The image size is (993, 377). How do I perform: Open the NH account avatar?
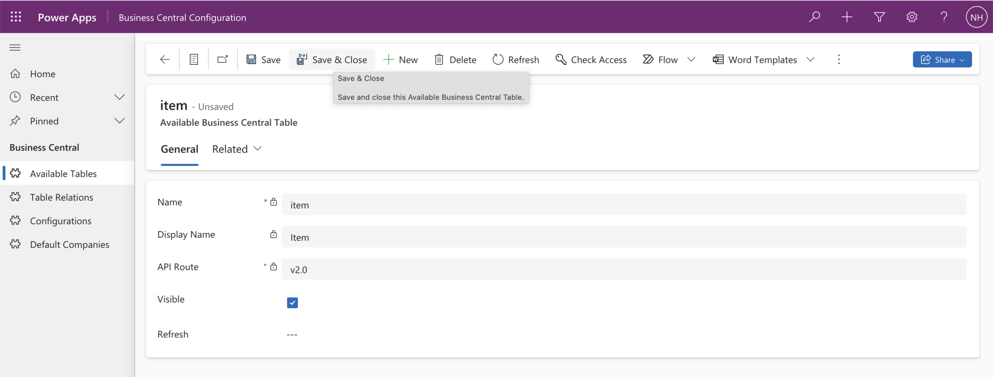[x=976, y=17]
